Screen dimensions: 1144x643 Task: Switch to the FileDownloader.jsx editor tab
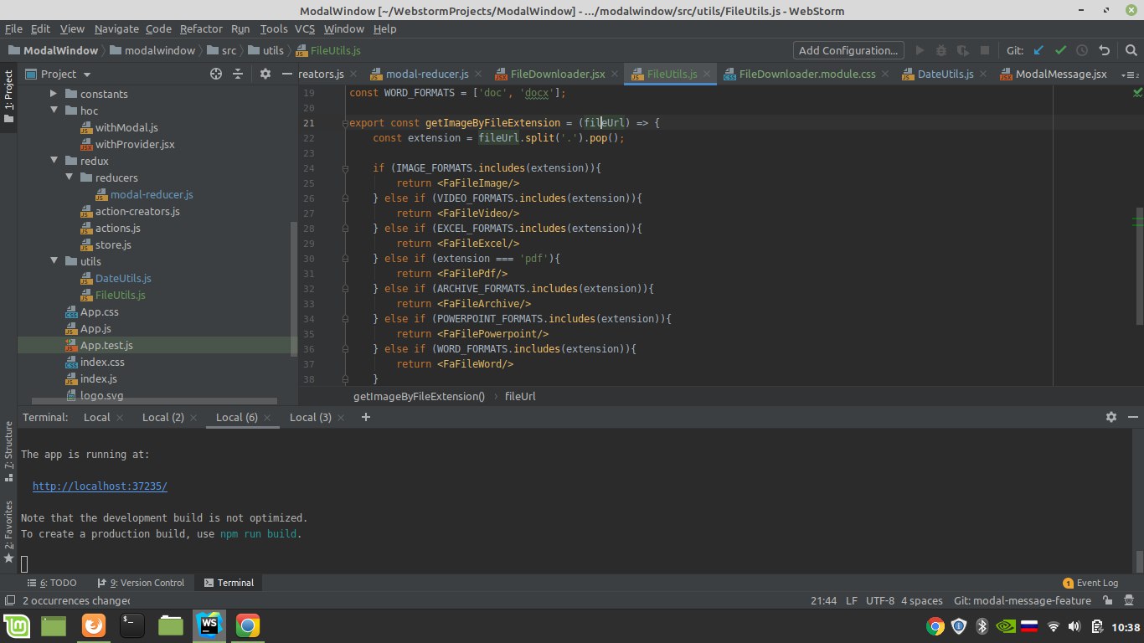point(557,74)
